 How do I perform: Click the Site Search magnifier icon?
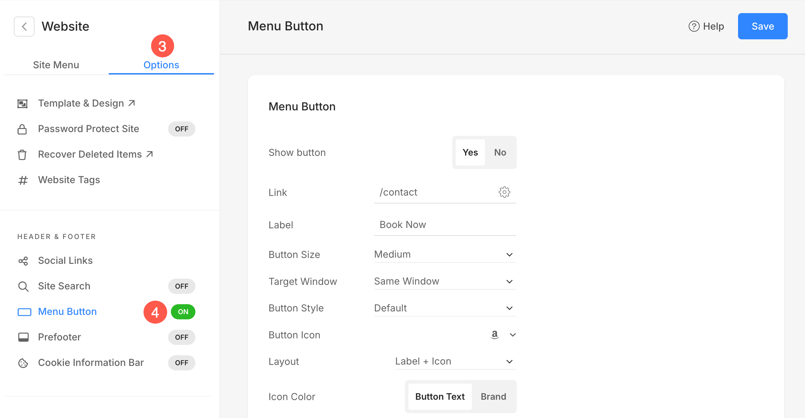click(23, 286)
